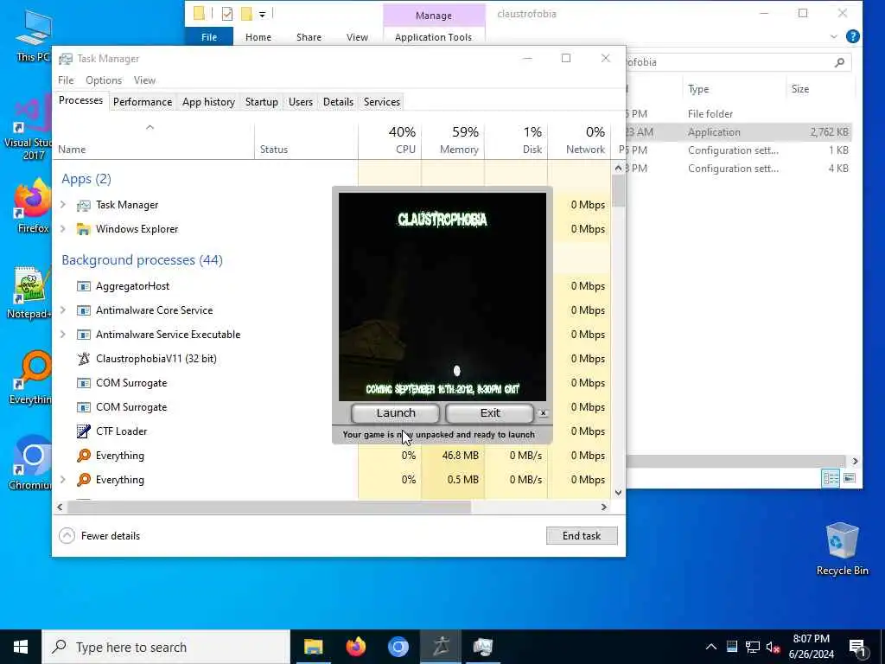The height and width of the screenshot is (664, 885).
Task: Expand the Antimalware Core Service row
Action: pyautogui.click(x=63, y=310)
